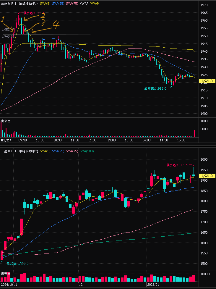This screenshot has height=289, width=216.
Task: Click 1600 on the daily price axis
Action: [204, 243]
